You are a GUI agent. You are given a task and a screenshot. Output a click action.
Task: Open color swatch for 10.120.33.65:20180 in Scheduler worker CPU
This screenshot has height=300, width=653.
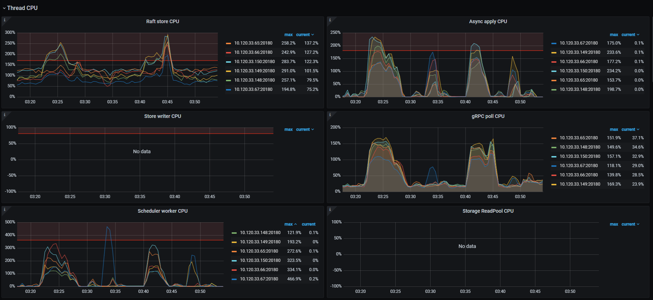coord(234,252)
